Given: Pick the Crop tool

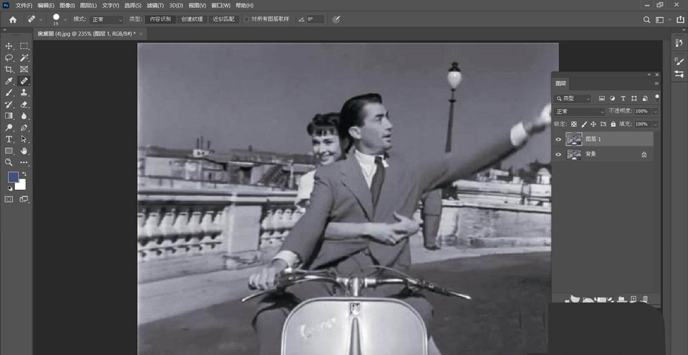Looking at the screenshot, I should 9,69.
